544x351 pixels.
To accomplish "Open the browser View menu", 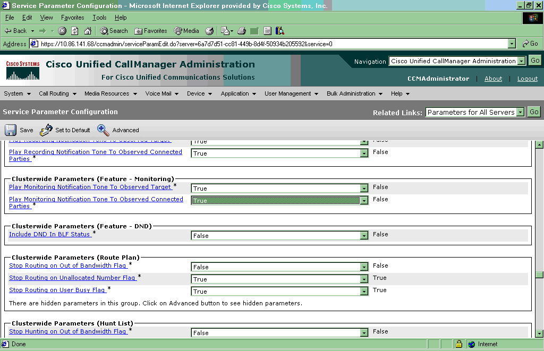I will [47, 18].
